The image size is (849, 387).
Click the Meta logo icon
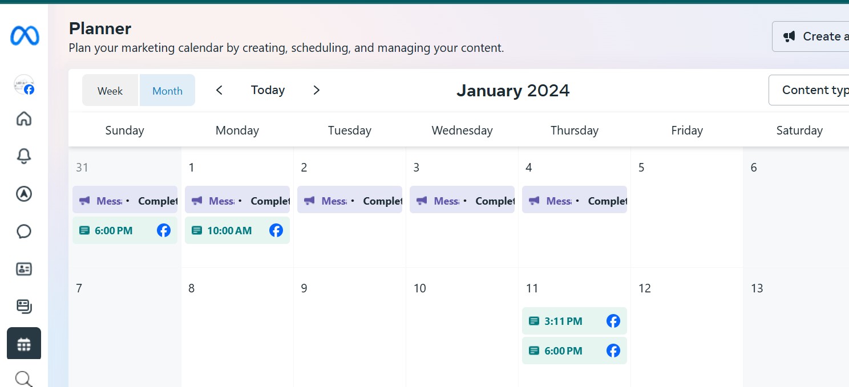[x=25, y=36]
